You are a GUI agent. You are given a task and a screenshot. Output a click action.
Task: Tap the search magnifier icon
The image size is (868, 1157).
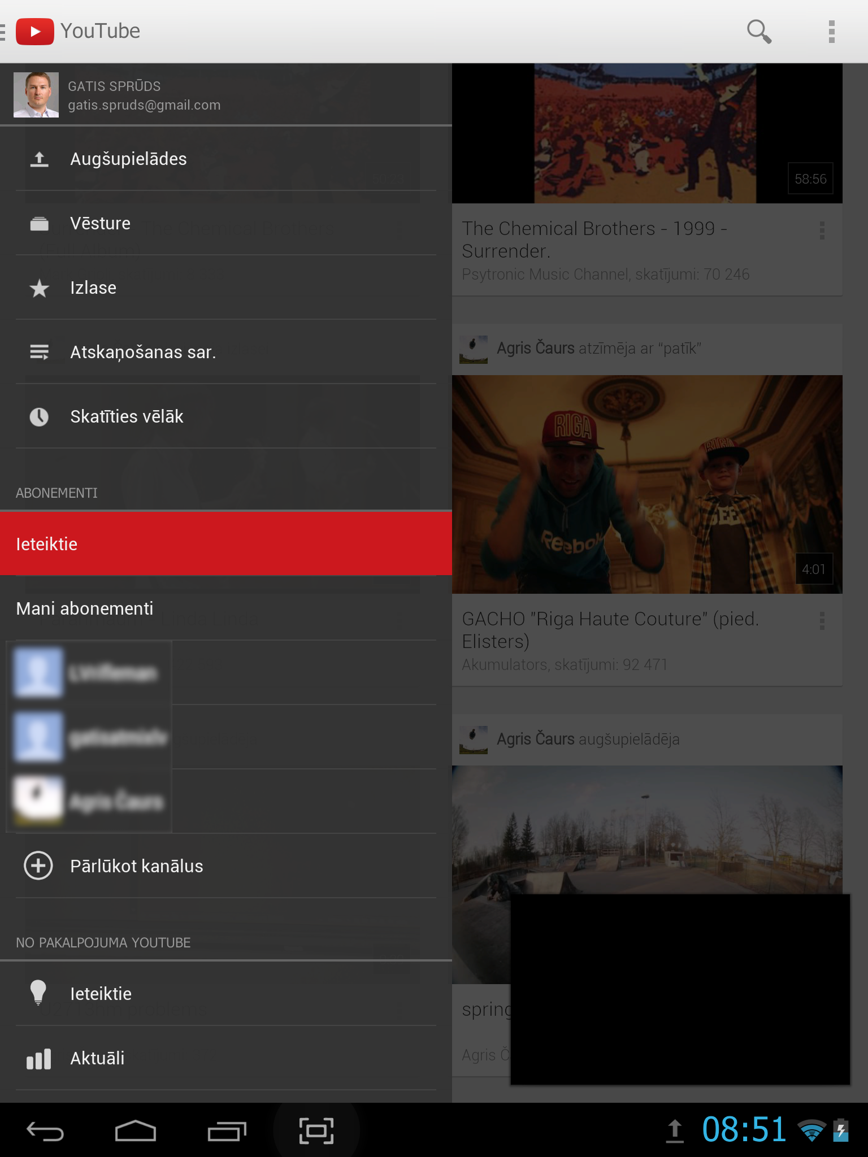(x=759, y=32)
